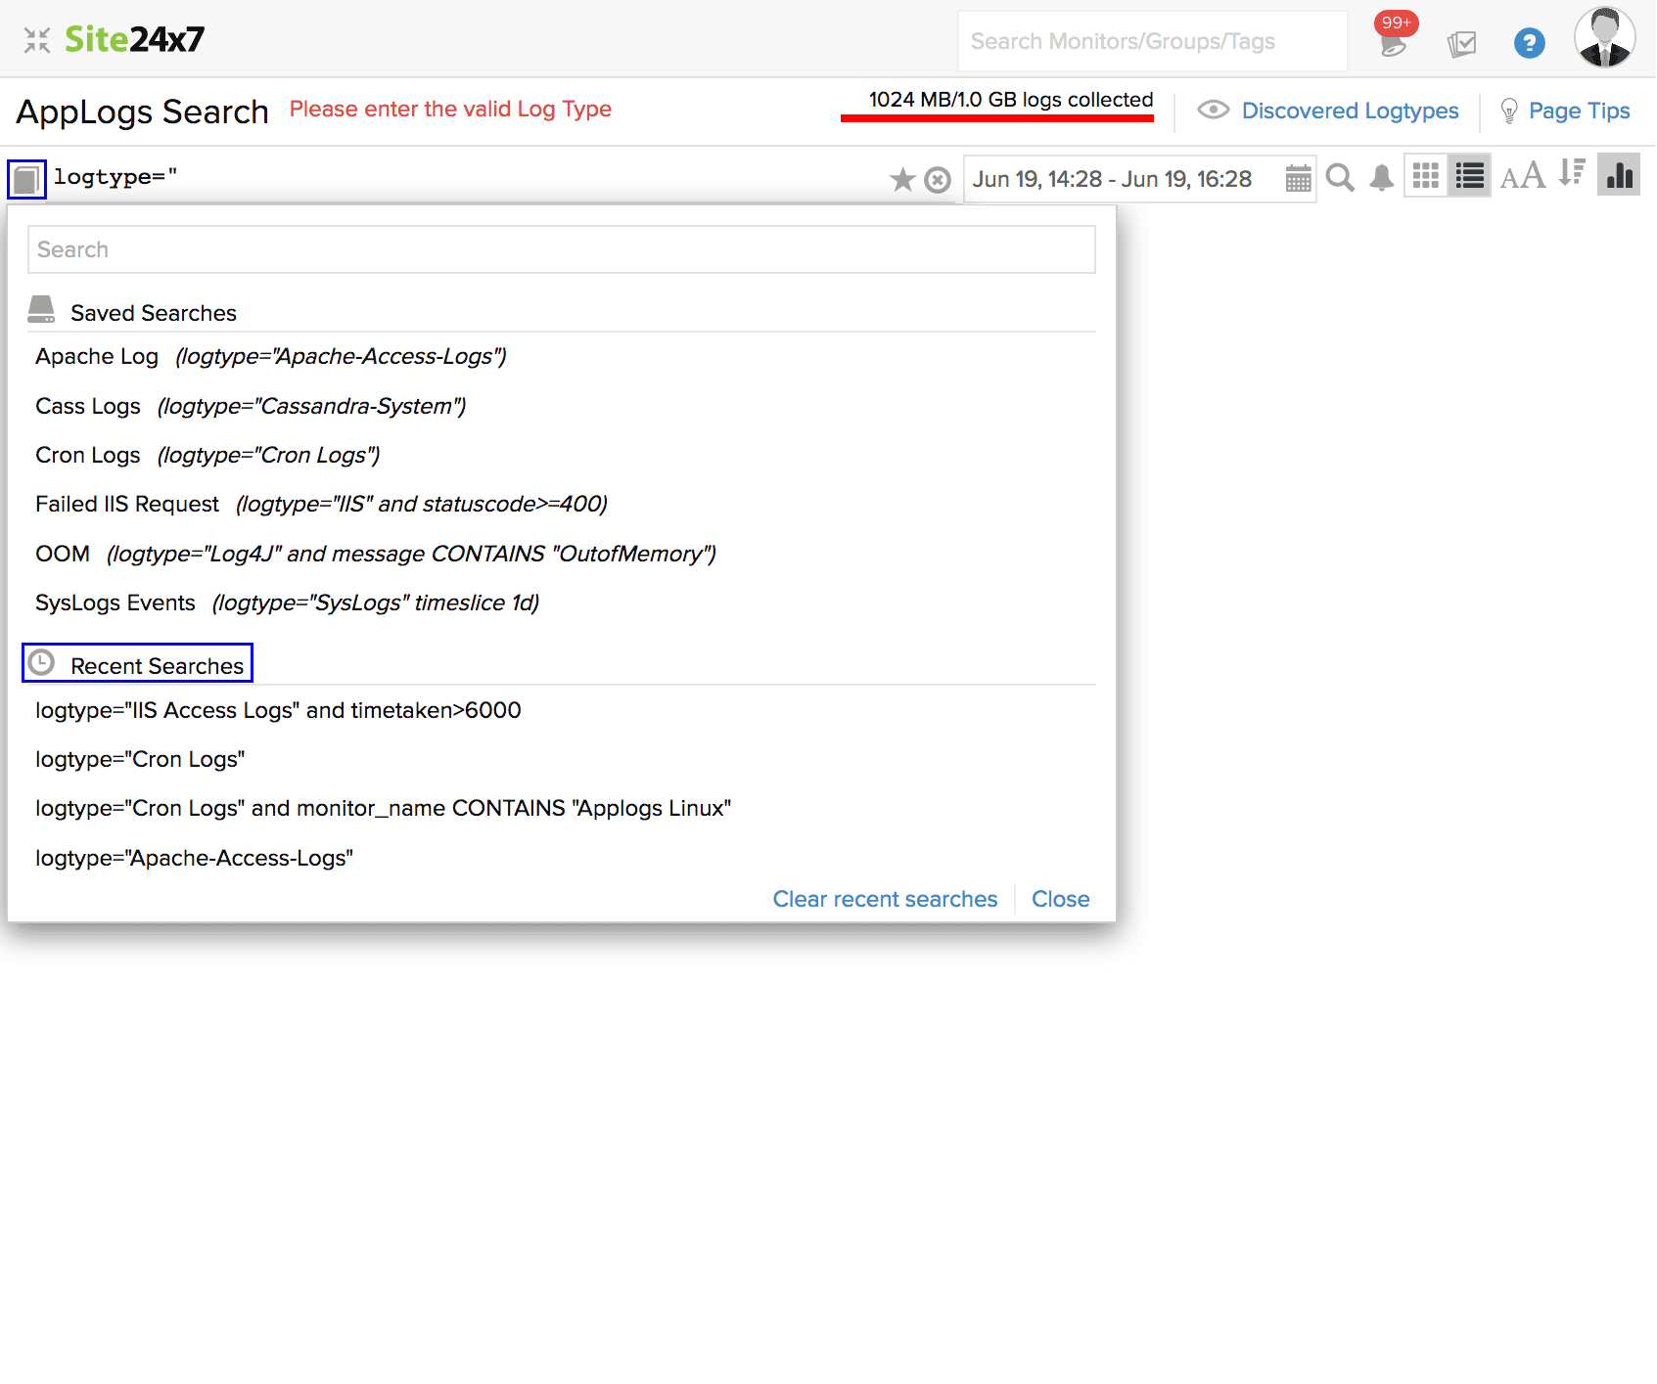
Task: Click the star icon to save search
Action: tap(901, 180)
